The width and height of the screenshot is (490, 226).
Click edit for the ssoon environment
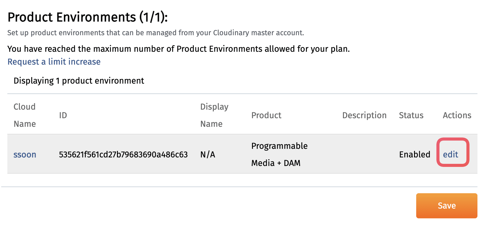[450, 154]
